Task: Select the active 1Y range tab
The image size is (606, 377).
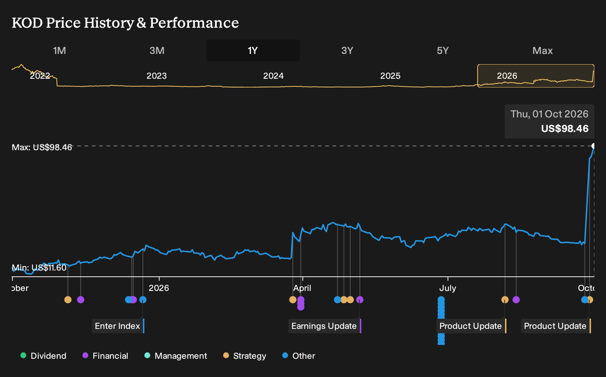Action: click(x=253, y=50)
